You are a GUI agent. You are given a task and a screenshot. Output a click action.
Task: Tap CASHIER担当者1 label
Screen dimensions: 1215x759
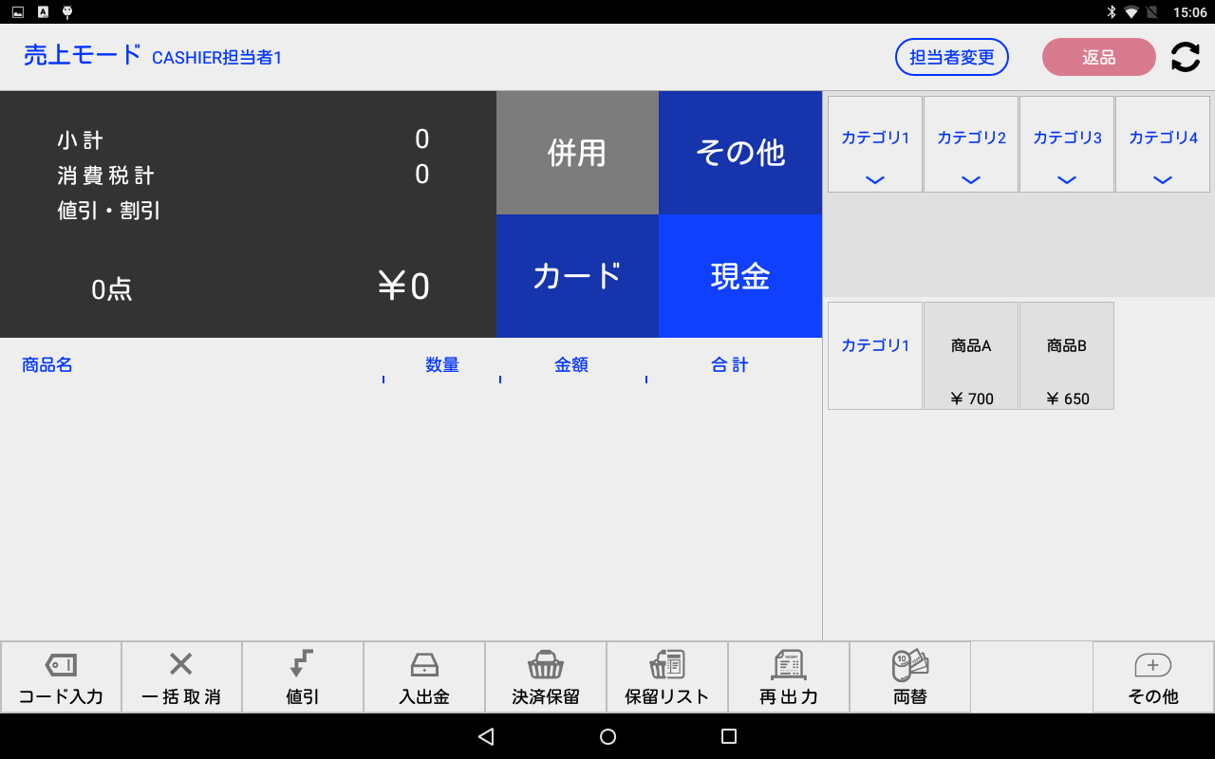pyautogui.click(x=217, y=58)
